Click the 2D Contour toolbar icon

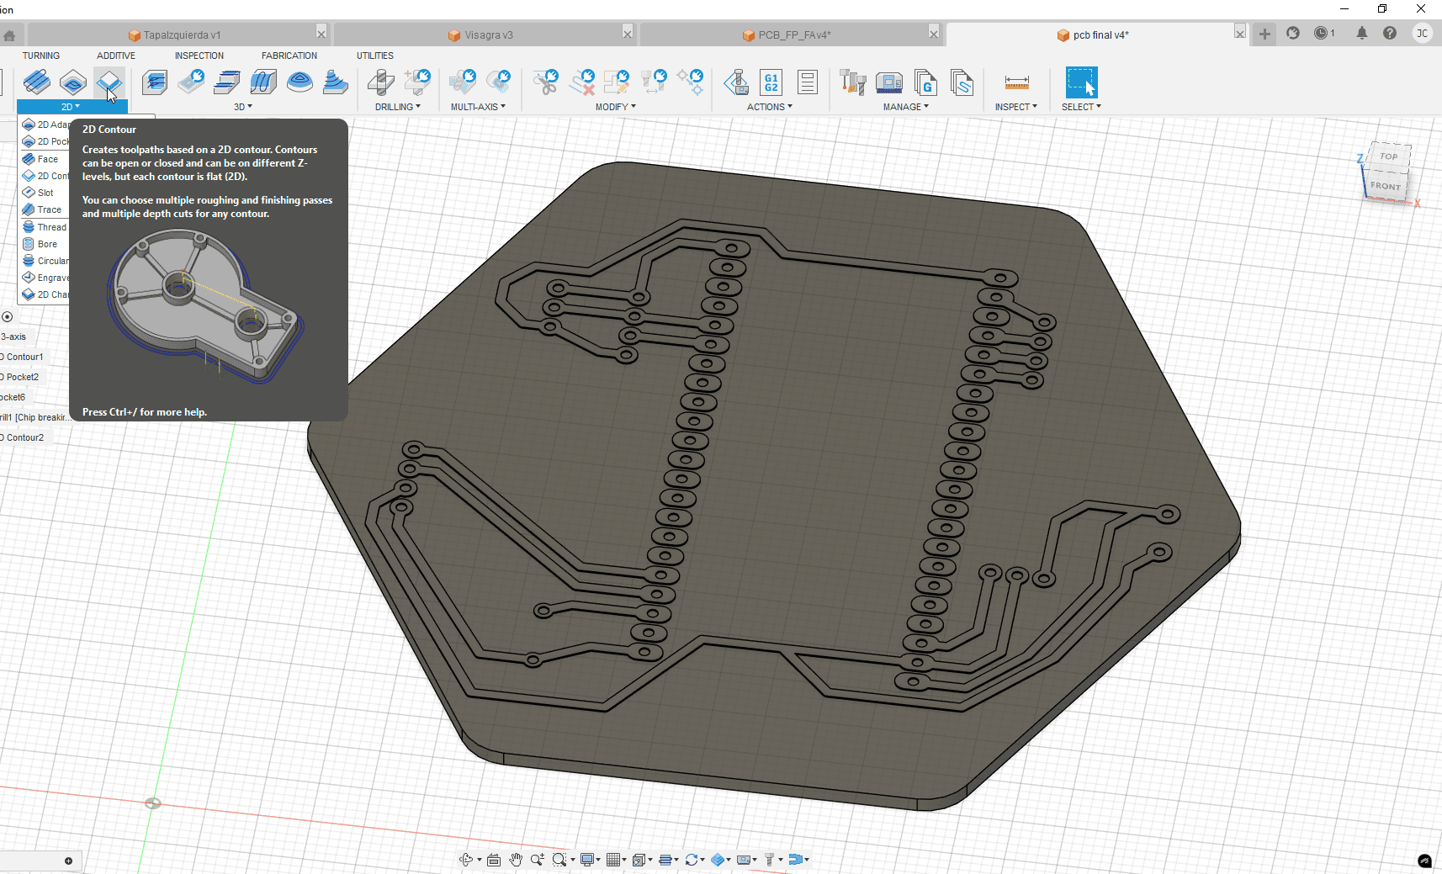(109, 82)
